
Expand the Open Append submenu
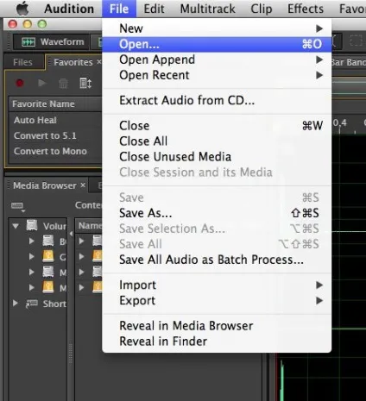pyautogui.click(x=217, y=60)
